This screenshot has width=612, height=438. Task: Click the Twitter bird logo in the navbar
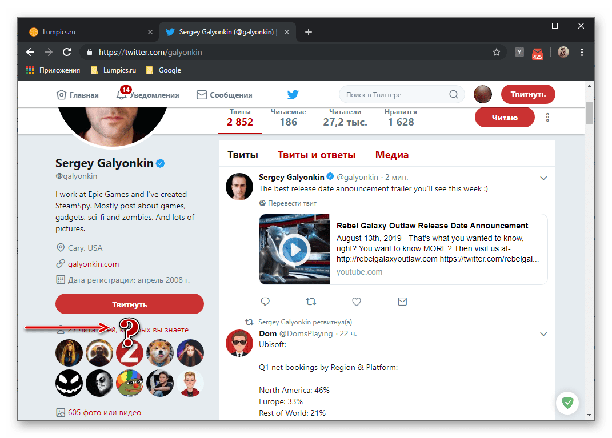click(x=293, y=95)
